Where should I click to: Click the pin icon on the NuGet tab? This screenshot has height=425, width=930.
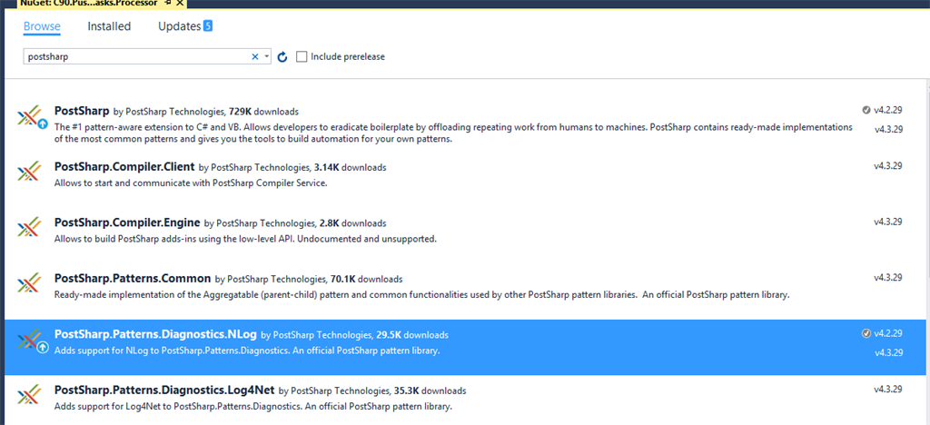click(x=168, y=4)
